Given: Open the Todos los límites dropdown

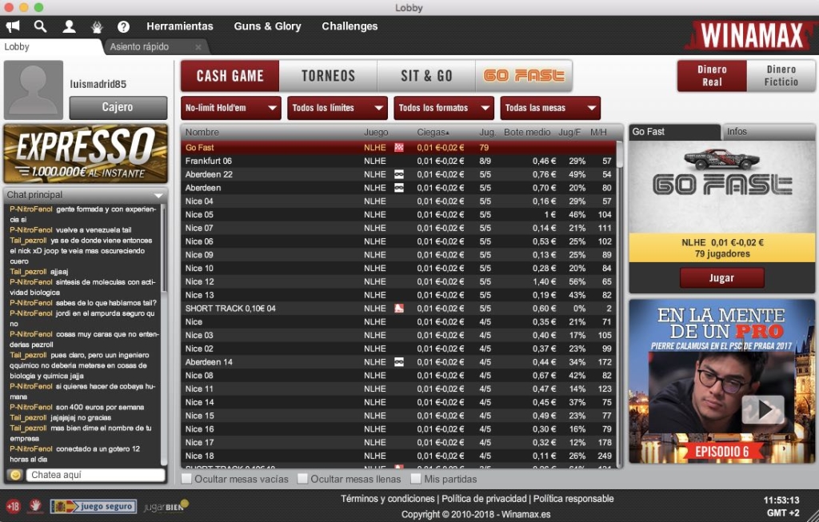Looking at the screenshot, I should click(338, 108).
